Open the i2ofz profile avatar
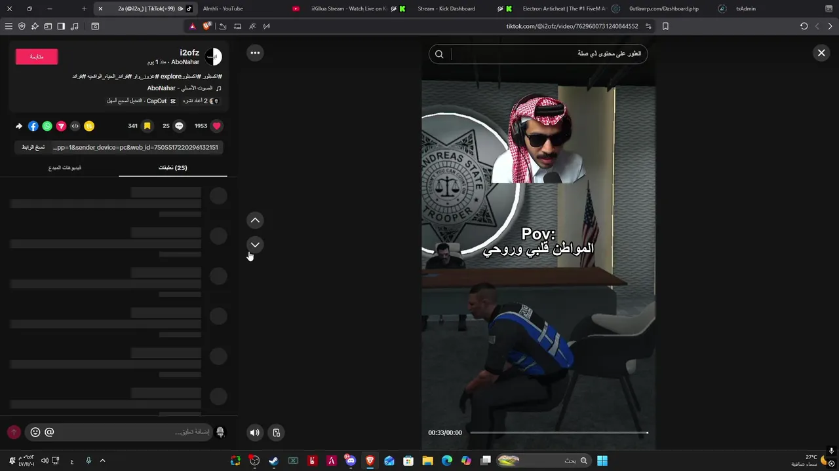Screen dimensions: 839x471 pos(213,57)
